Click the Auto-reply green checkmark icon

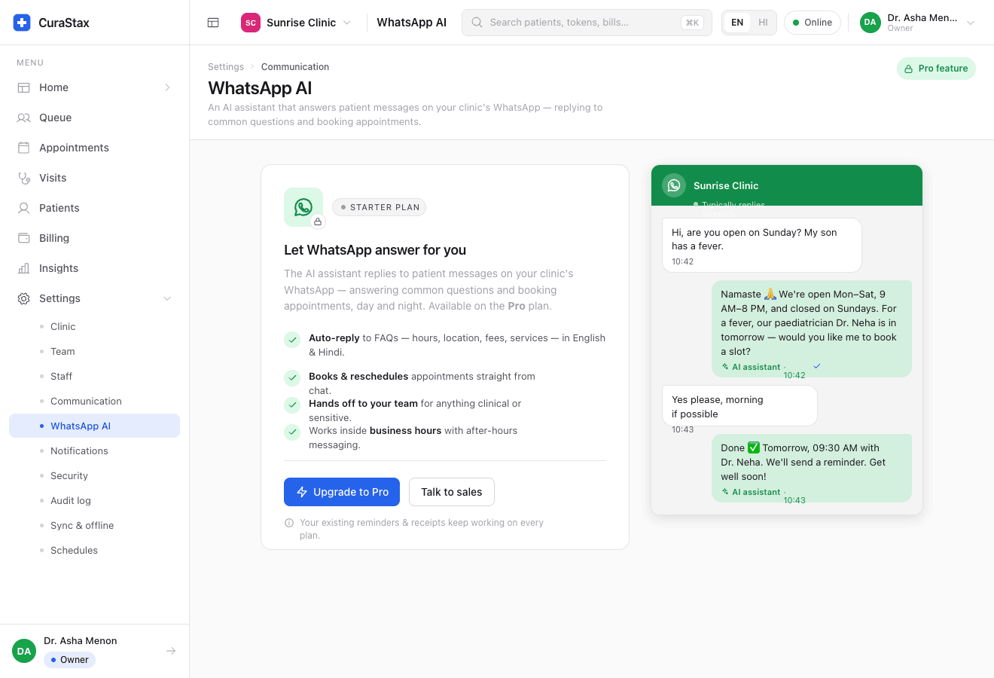(x=292, y=340)
